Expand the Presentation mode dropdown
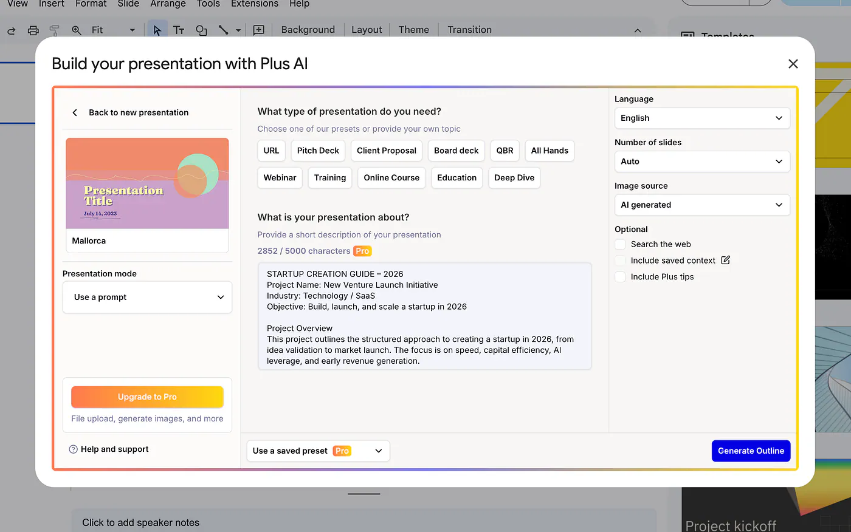The height and width of the screenshot is (532, 851). click(147, 297)
